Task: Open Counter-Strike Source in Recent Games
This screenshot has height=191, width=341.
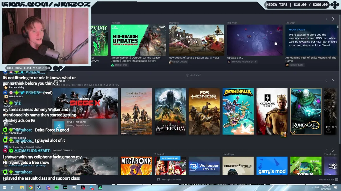Action: coord(238,166)
